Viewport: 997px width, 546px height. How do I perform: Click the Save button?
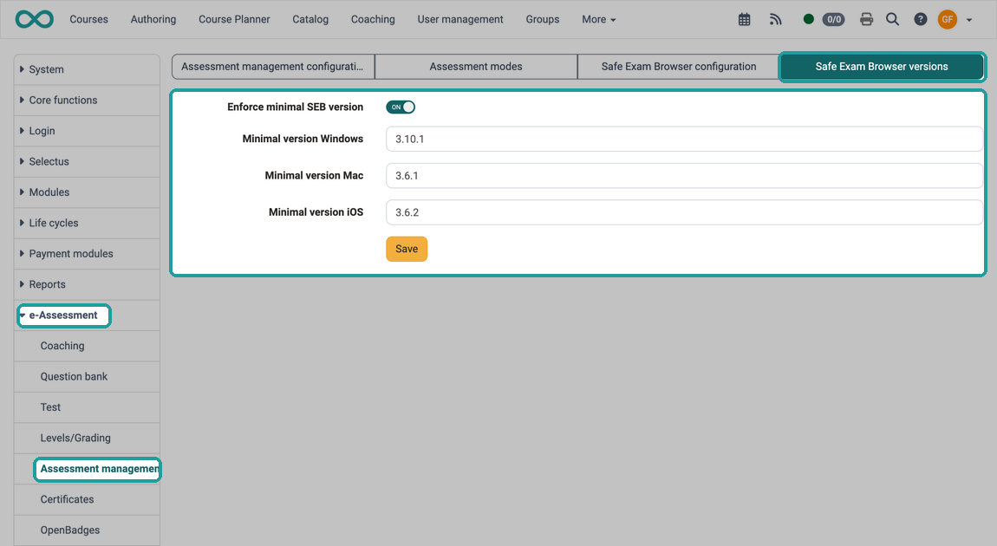(x=407, y=249)
